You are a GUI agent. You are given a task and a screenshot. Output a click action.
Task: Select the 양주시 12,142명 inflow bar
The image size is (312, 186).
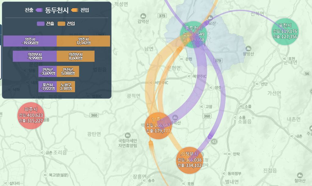point(83,41)
